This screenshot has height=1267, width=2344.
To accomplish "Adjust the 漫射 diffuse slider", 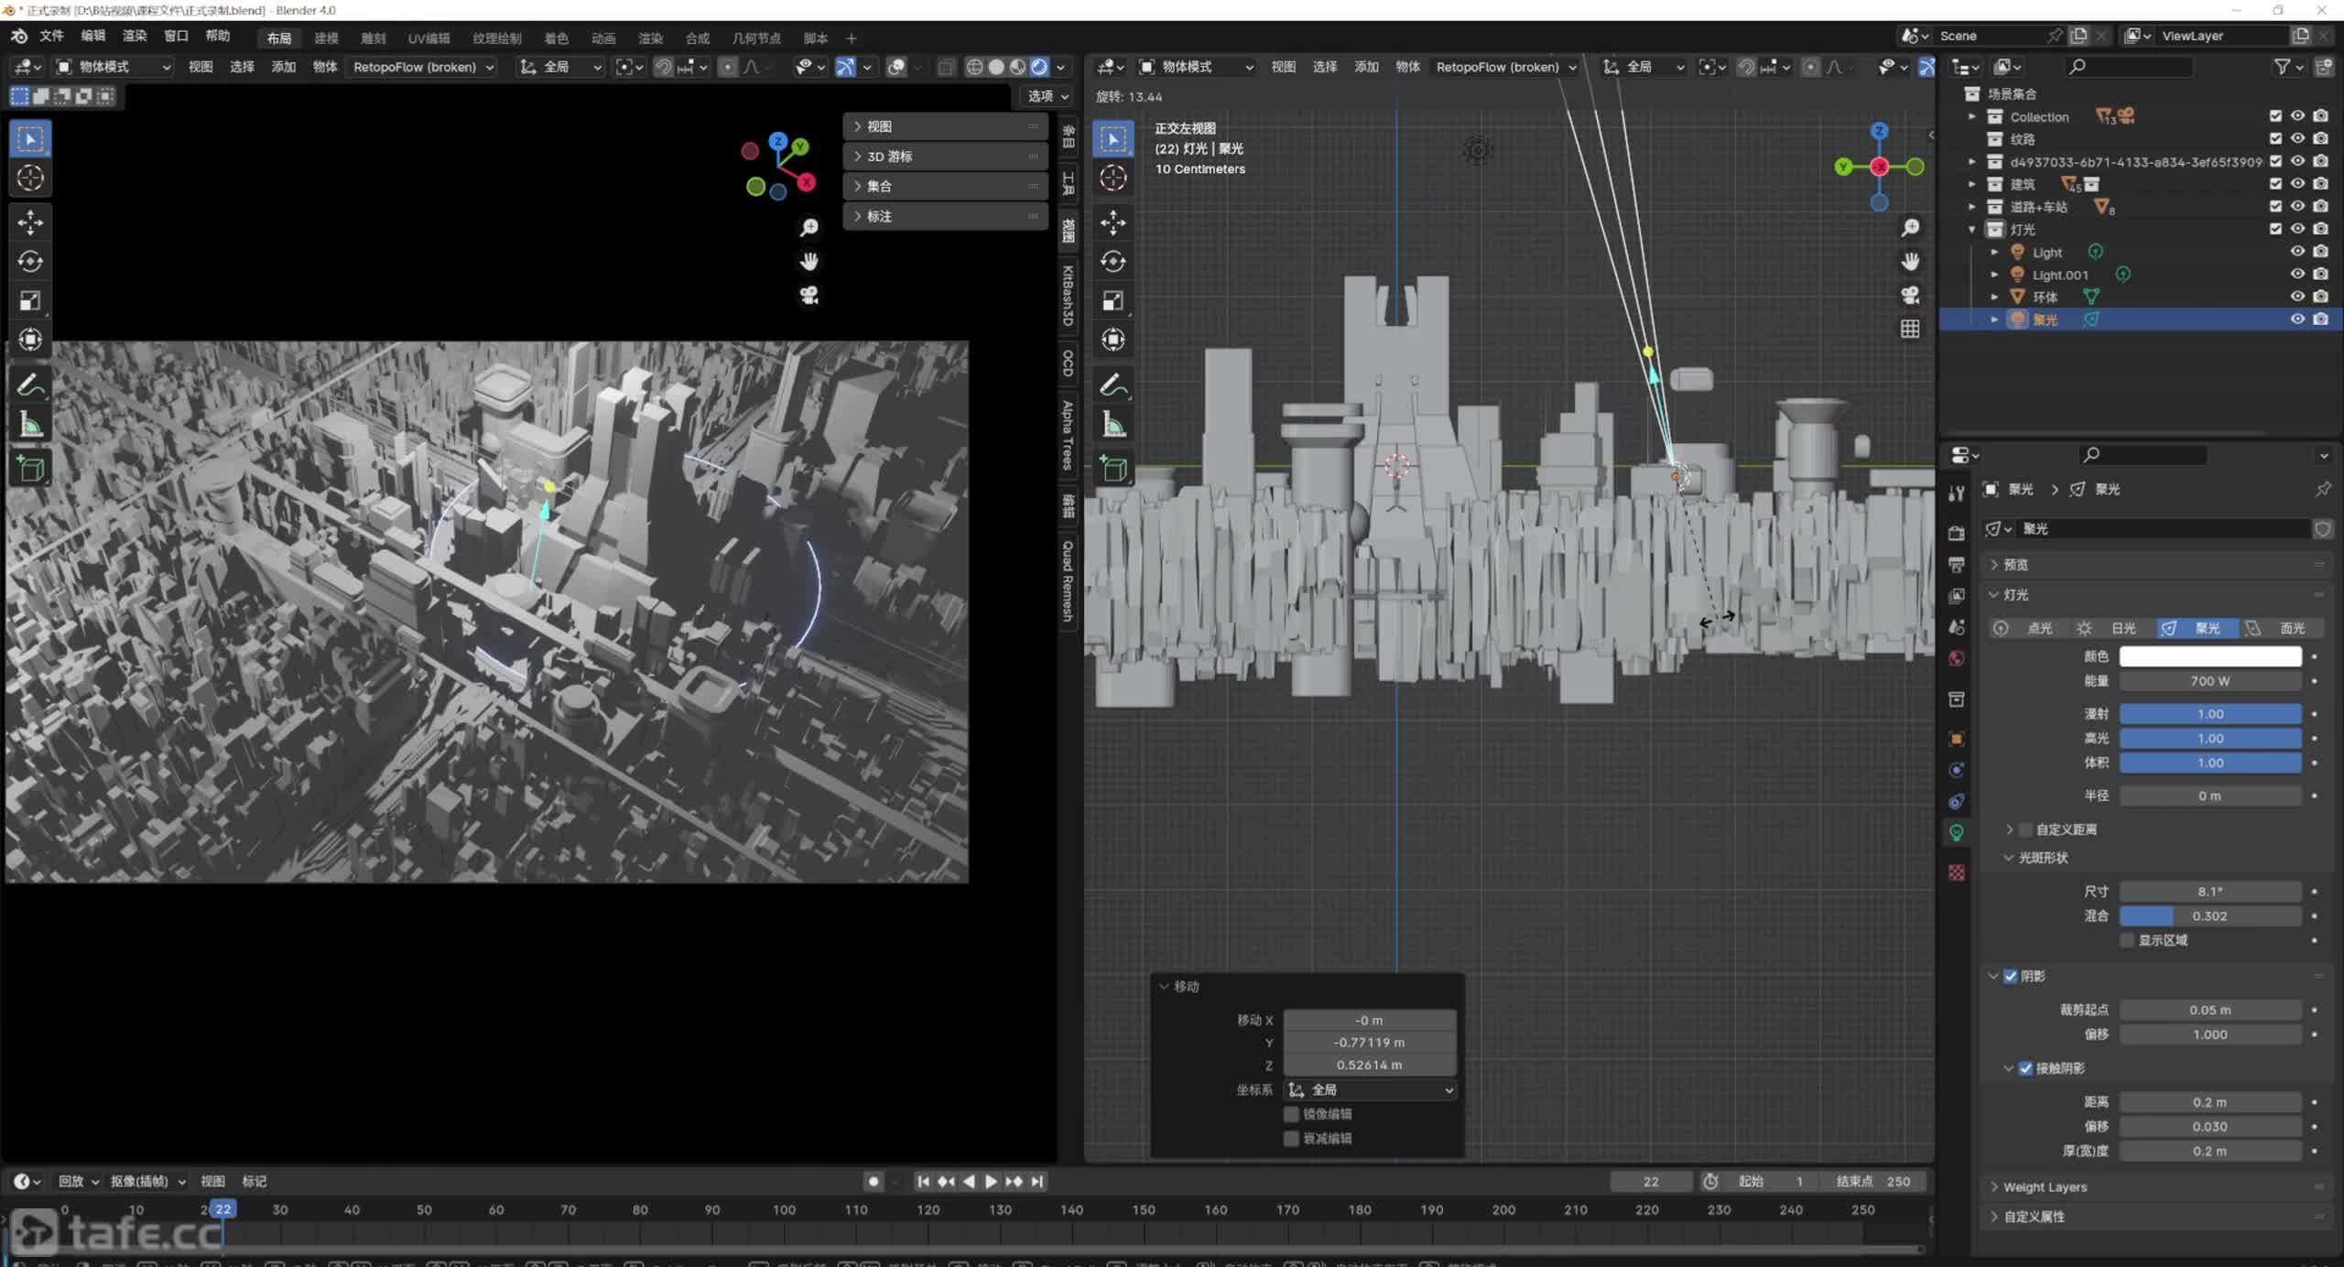I will [2210, 714].
